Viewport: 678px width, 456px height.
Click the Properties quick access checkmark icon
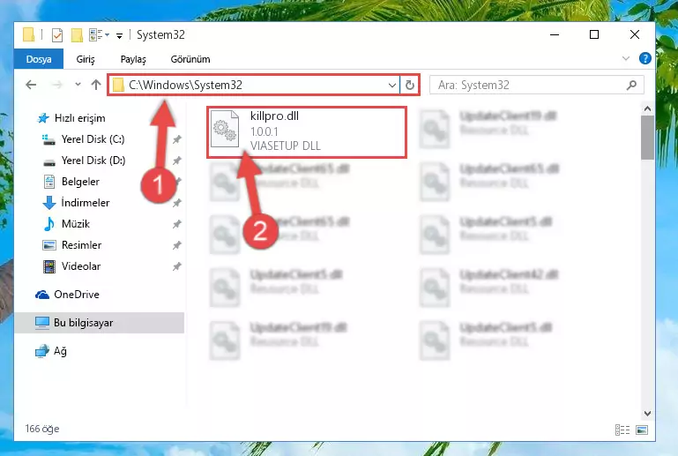(x=57, y=35)
